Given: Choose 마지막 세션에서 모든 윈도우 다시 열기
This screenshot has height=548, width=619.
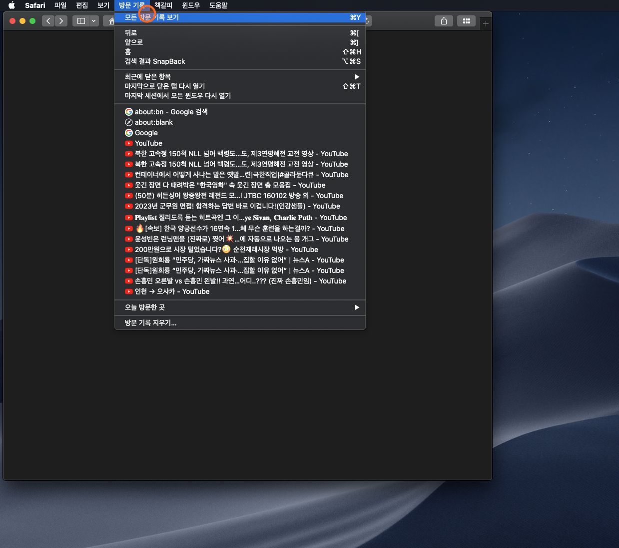Looking at the screenshot, I should [240, 96].
